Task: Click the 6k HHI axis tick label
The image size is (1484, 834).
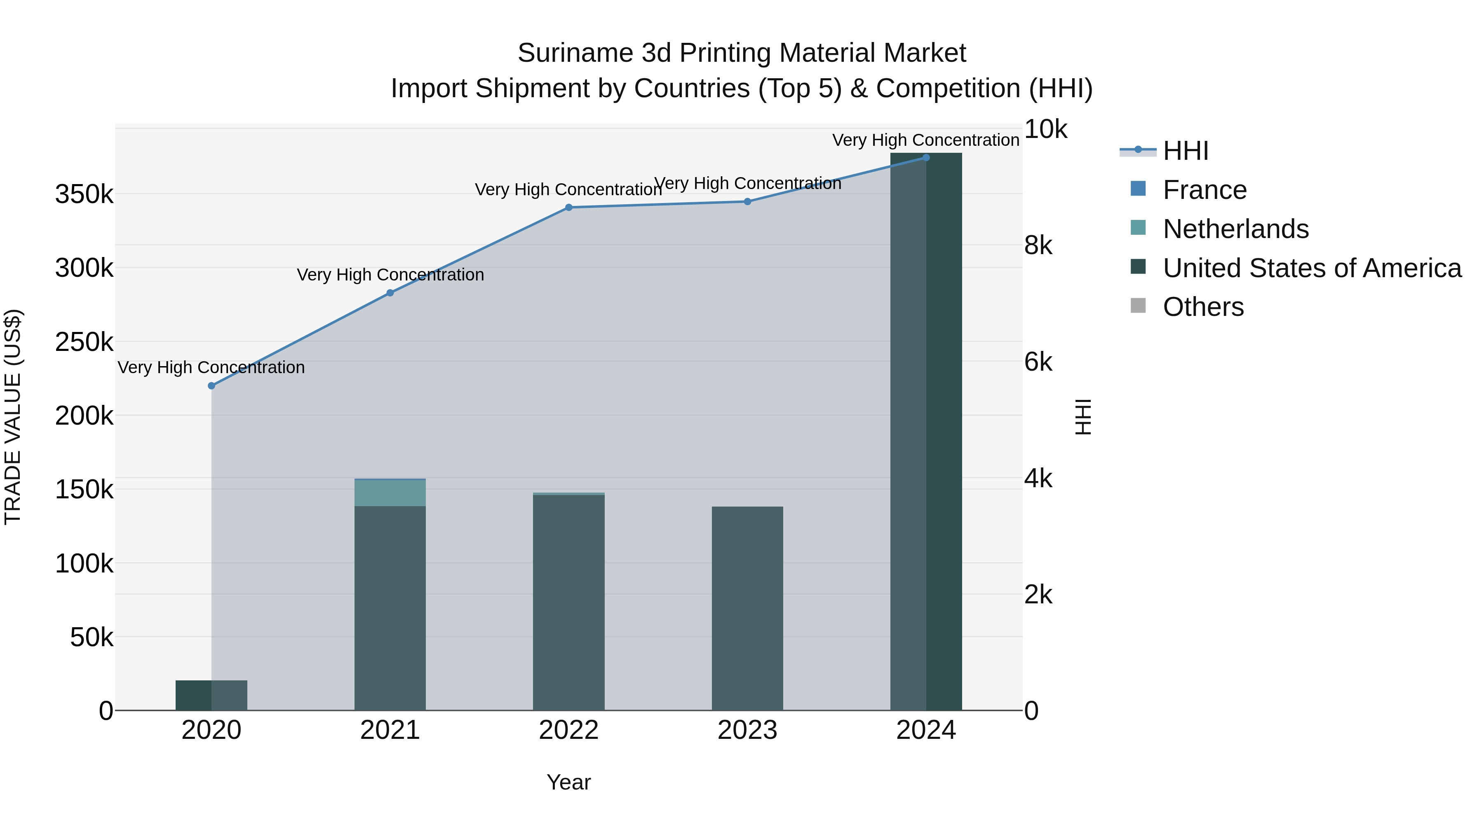Action: [x=1038, y=362]
